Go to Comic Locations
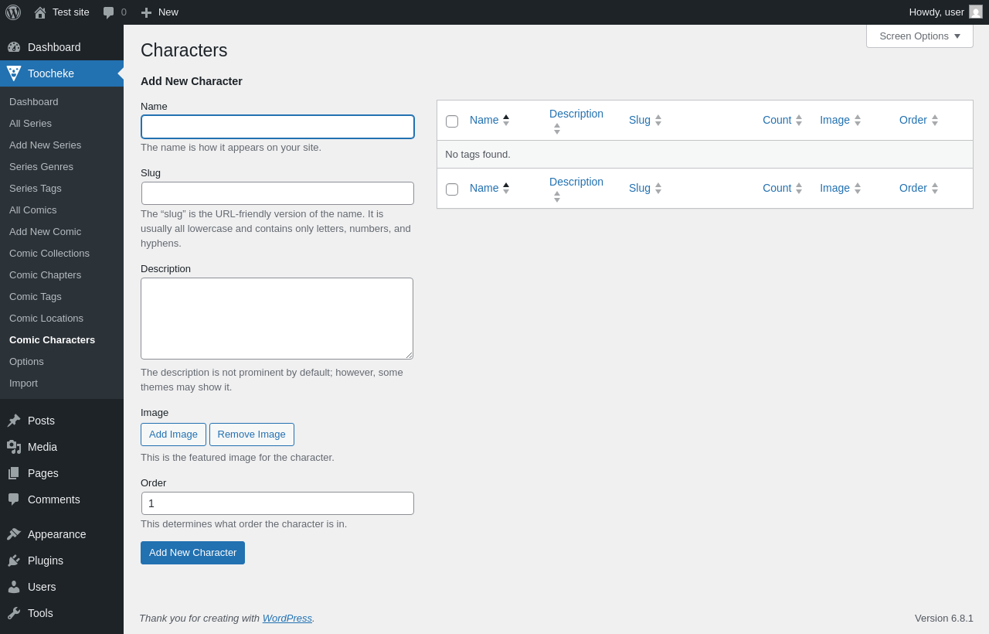 coord(46,318)
